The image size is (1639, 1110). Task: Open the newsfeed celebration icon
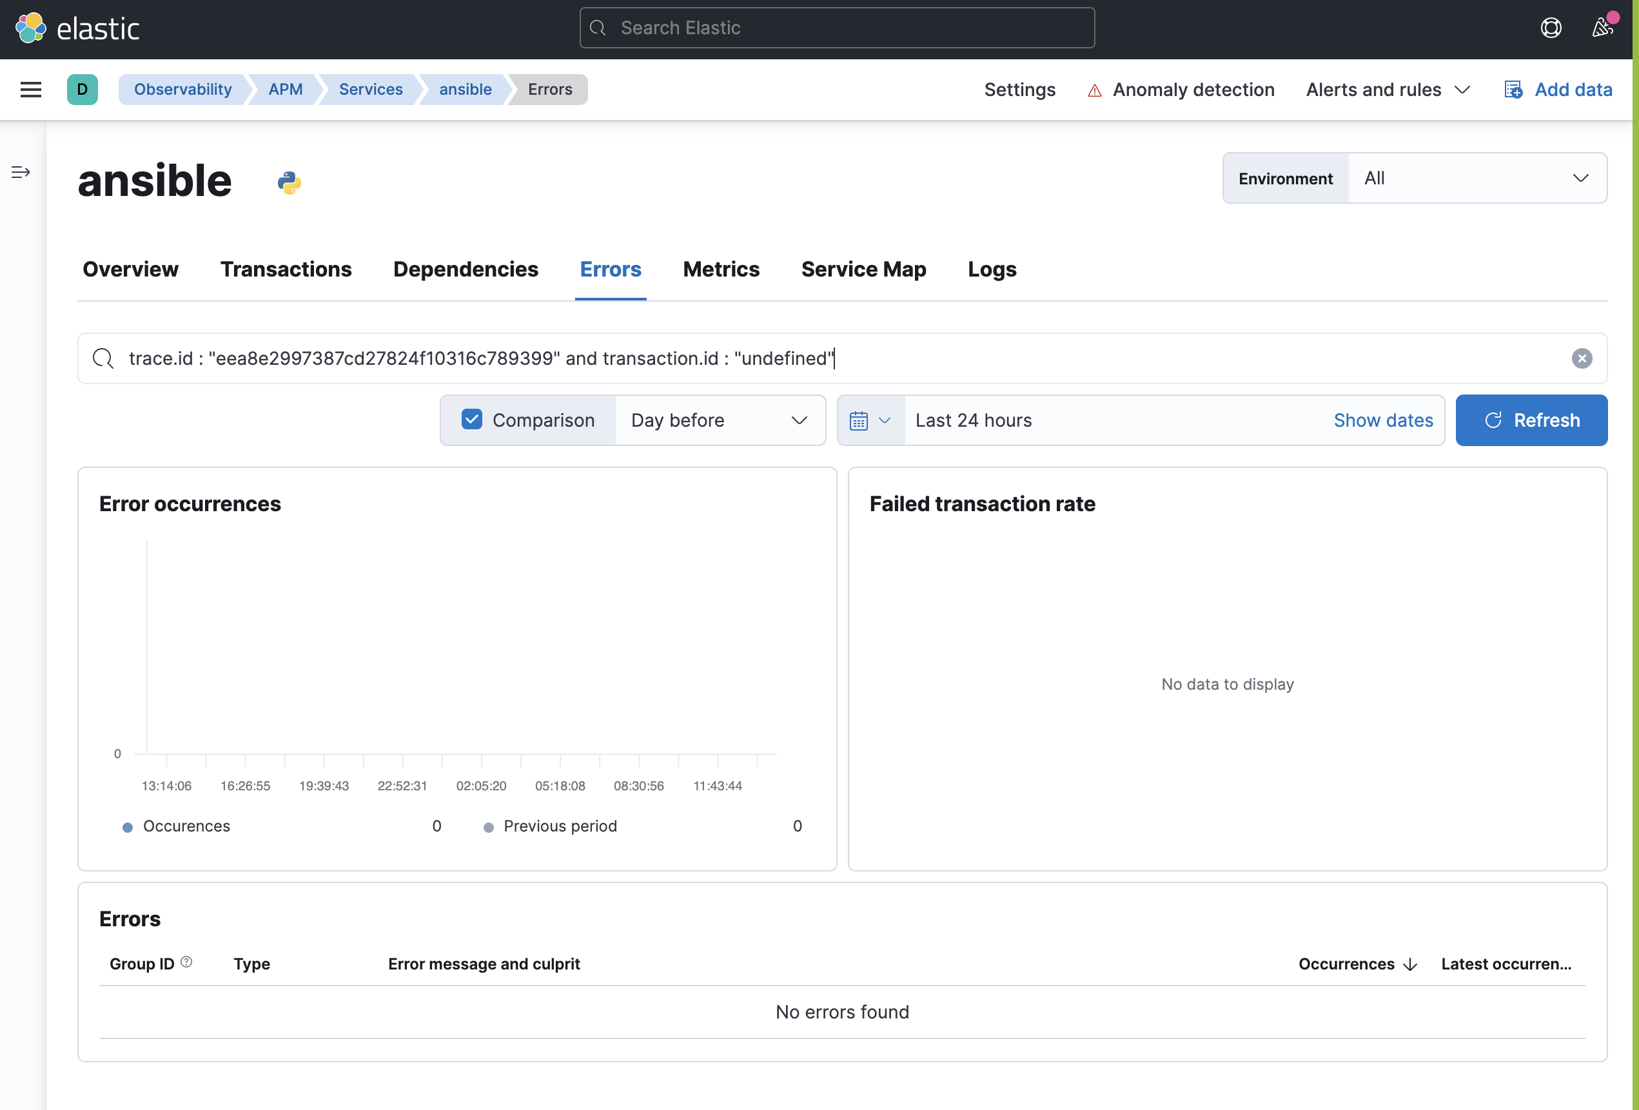[1603, 28]
